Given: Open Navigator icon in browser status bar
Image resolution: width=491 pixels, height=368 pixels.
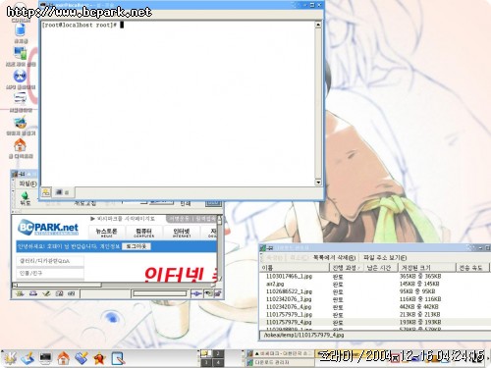Looking at the screenshot, I should (x=20, y=293).
